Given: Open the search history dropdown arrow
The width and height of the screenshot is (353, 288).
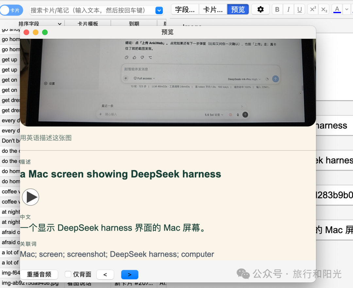Looking at the screenshot, I should point(159,10).
